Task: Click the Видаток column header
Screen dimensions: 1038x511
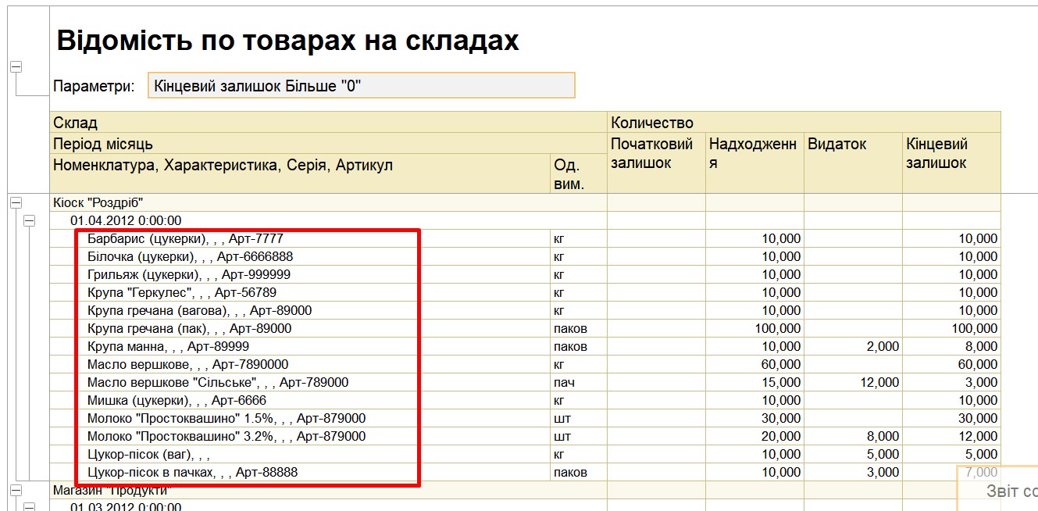Action: click(x=853, y=163)
